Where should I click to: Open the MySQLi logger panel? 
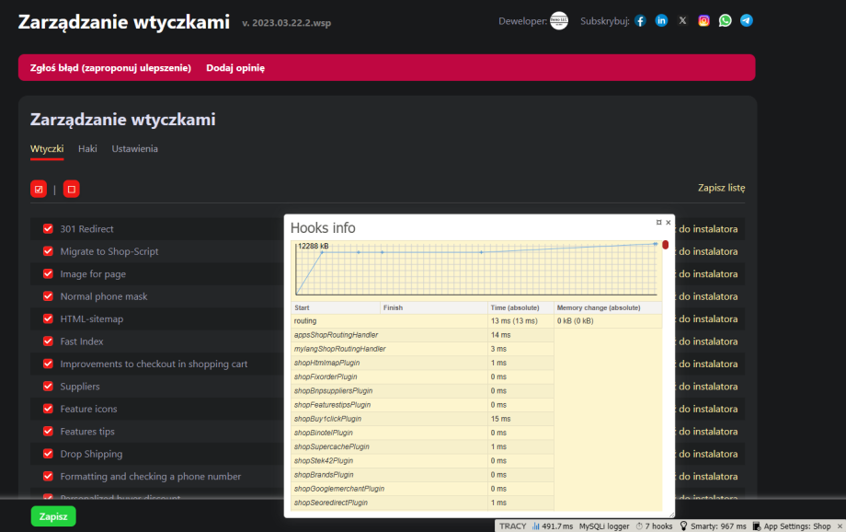pyautogui.click(x=603, y=526)
